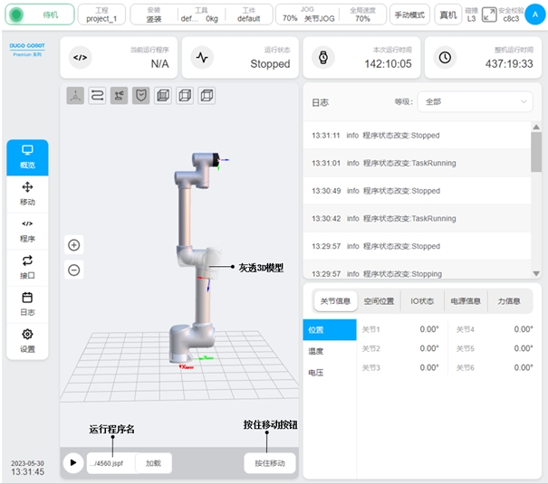Open the 程序 program page

(x=27, y=230)
